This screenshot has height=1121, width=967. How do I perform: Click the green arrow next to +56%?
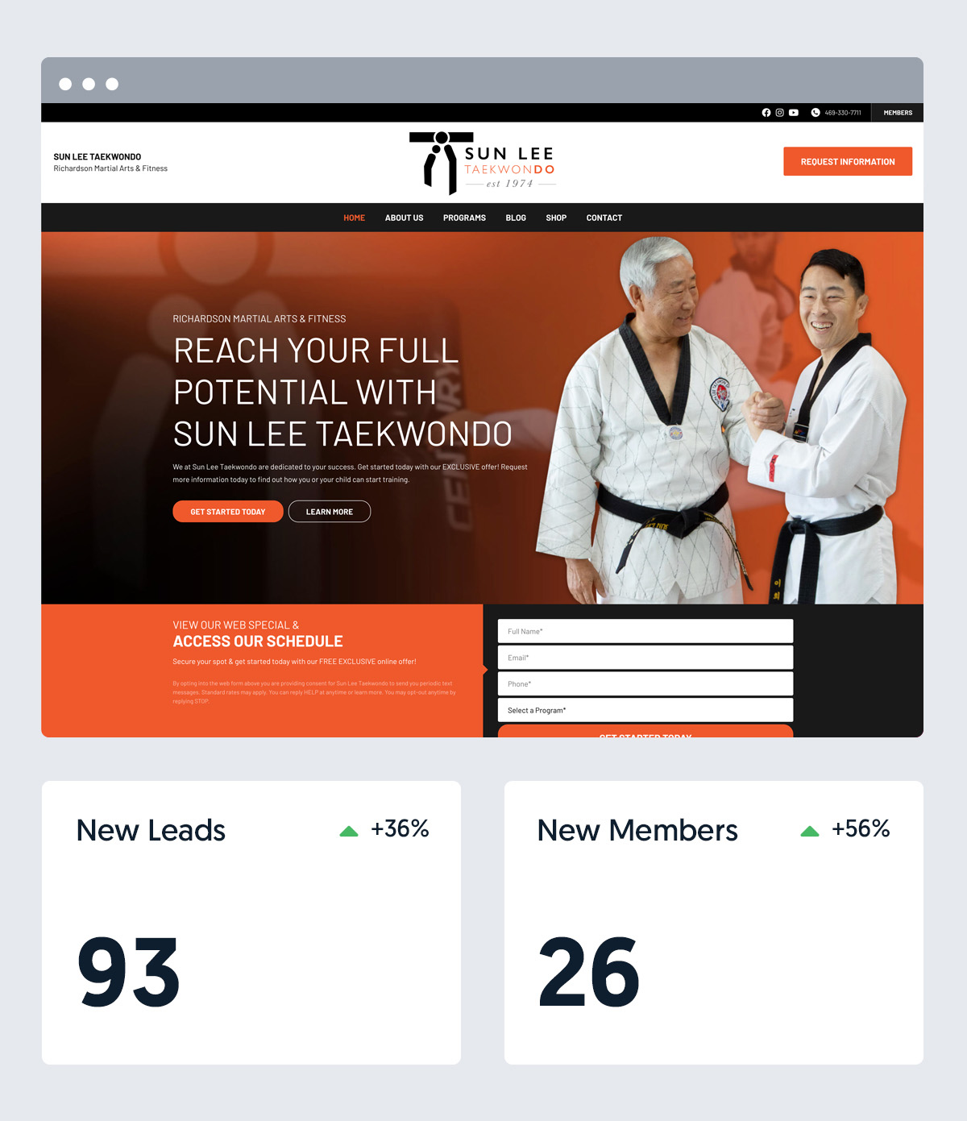(810, 831)
